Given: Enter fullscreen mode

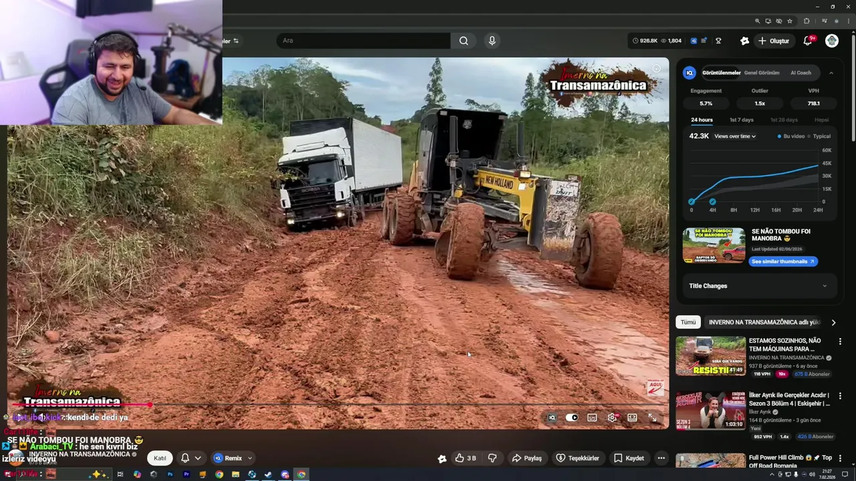Looking at the screenshot, I should [x=652, y=418].
